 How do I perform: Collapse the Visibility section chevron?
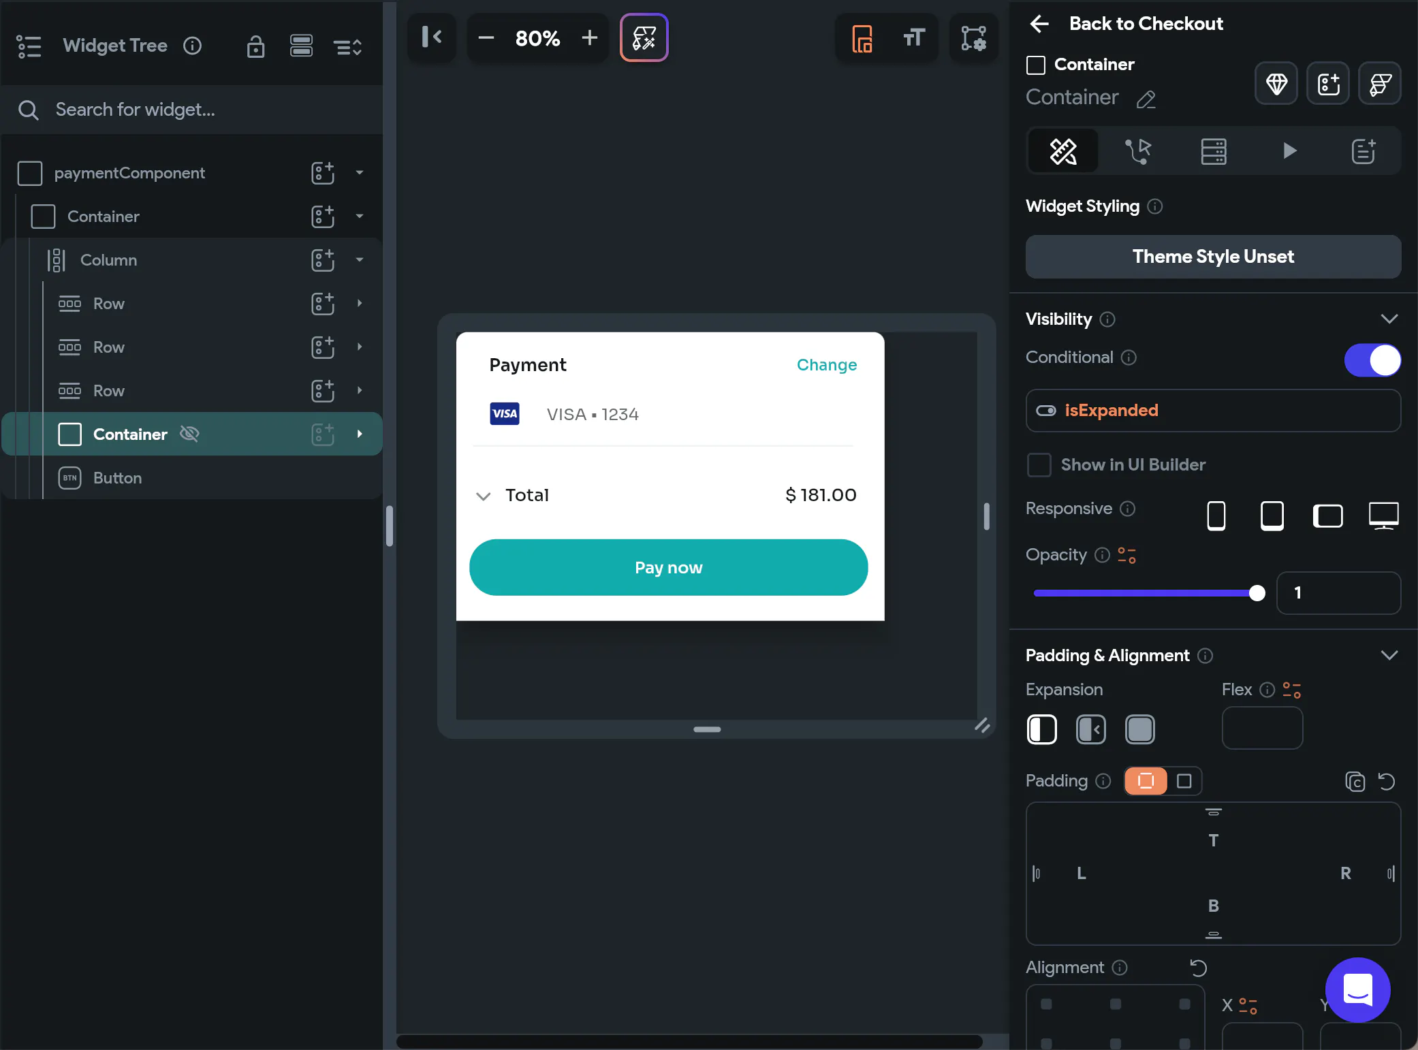coord(1389,319)
